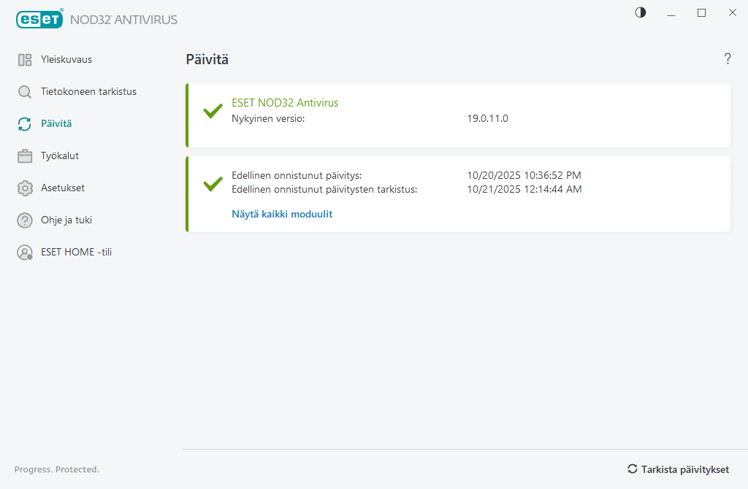Click the Asetukset gear icon
The image size is (748, 489).
[25, 188]
